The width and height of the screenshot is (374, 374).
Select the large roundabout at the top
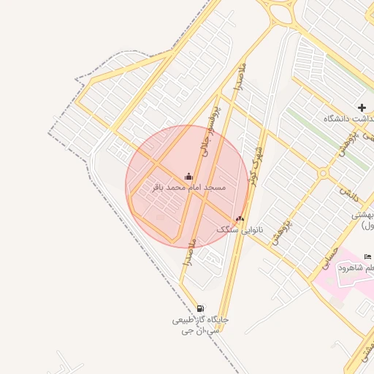click(x=280, y=11)
